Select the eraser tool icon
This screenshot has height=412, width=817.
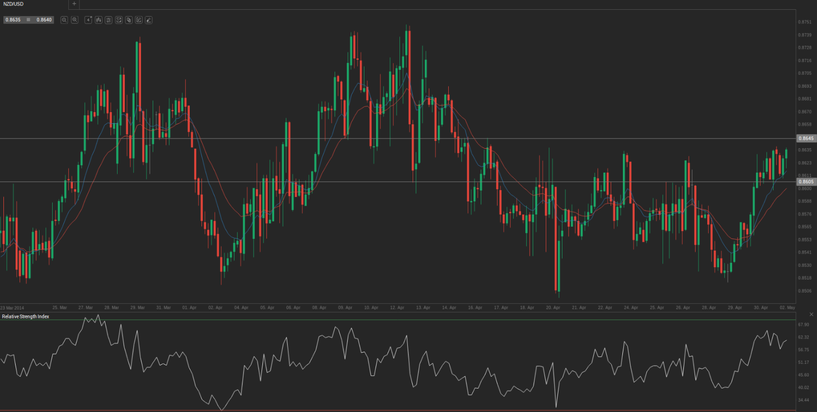[x=149, y=20]
